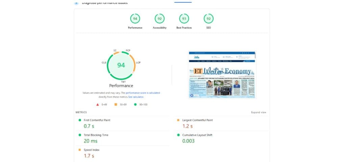346x162 pixels.
Task: Jump to the Accessibility score 92 gauge
Action: click(159, 19)
